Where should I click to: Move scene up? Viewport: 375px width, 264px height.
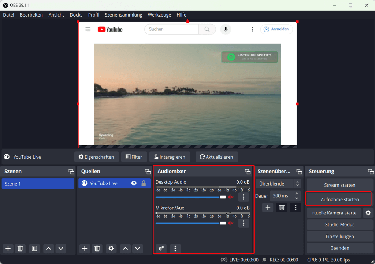tap(49, 249)
